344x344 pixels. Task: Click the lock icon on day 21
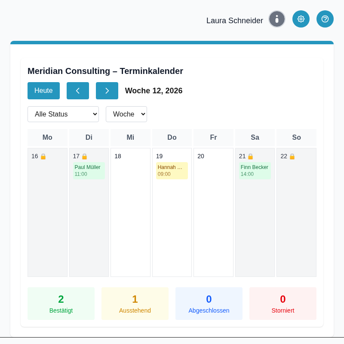(251, 157)
